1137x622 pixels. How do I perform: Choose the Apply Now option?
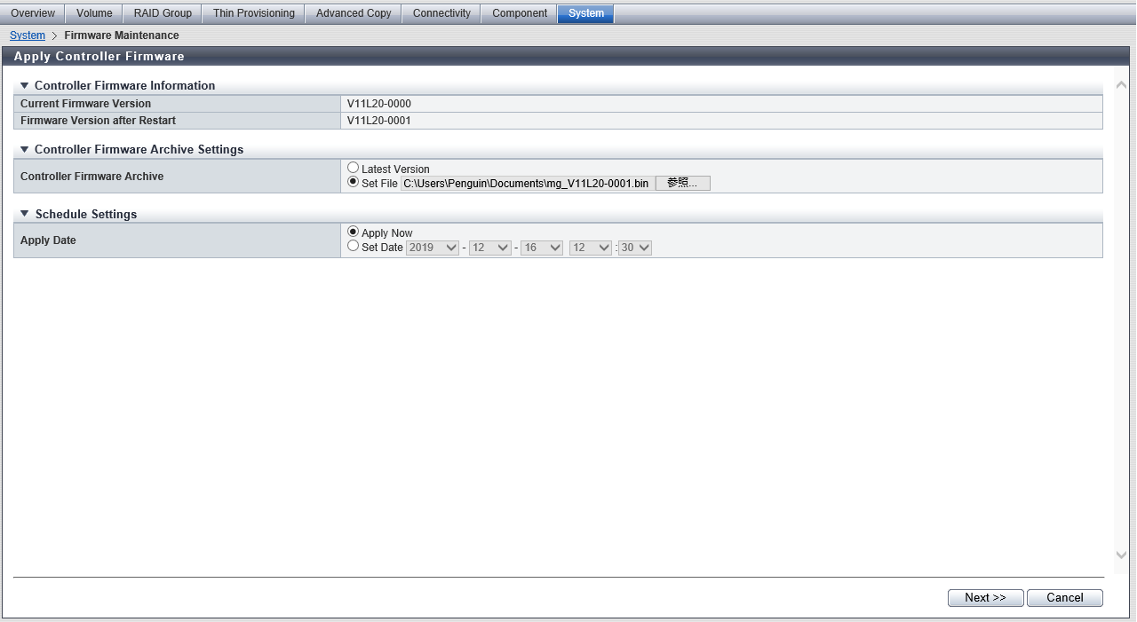(354, 232)
